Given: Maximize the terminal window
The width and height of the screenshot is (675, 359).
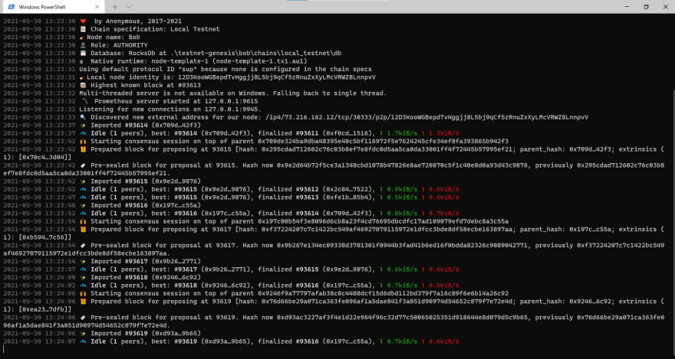Looking at the screenshot, I should coord(646,7).
